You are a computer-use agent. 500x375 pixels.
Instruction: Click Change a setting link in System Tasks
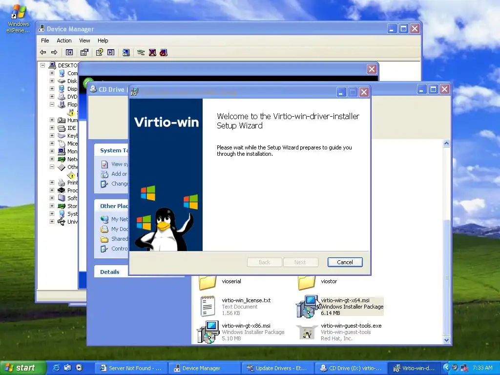click(120, 184)
